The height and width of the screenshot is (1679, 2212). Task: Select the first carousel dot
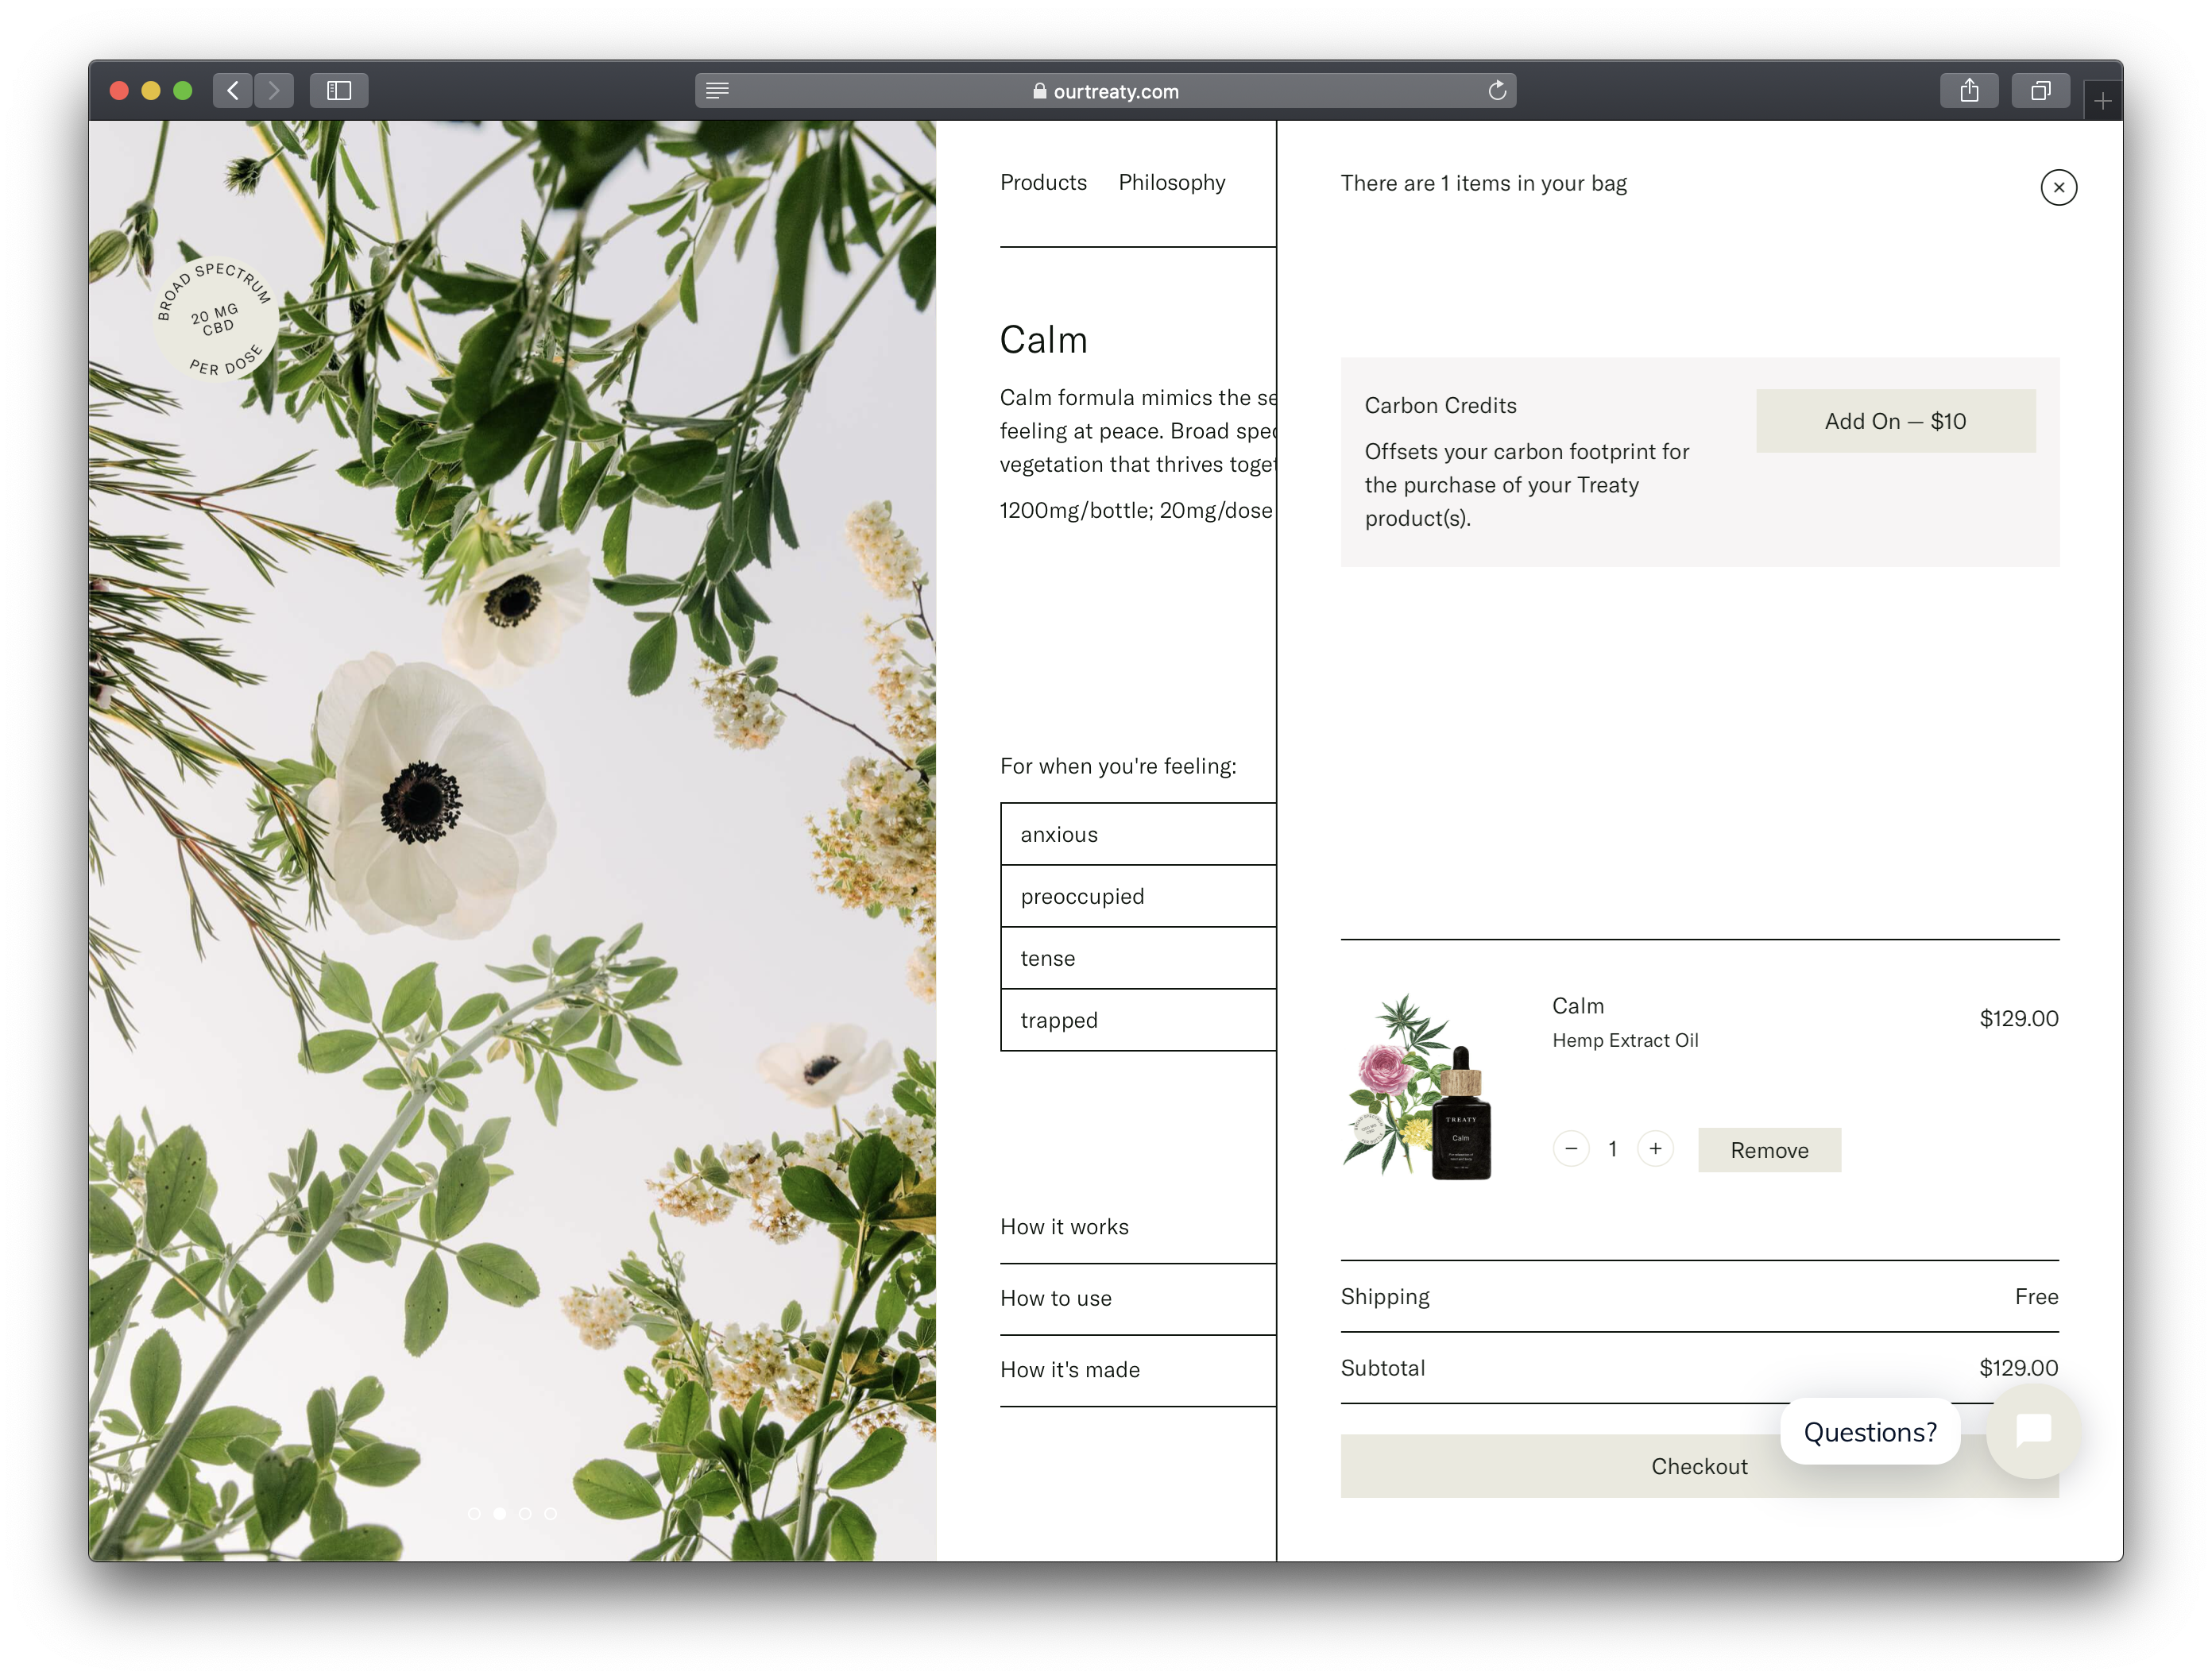474,1513
